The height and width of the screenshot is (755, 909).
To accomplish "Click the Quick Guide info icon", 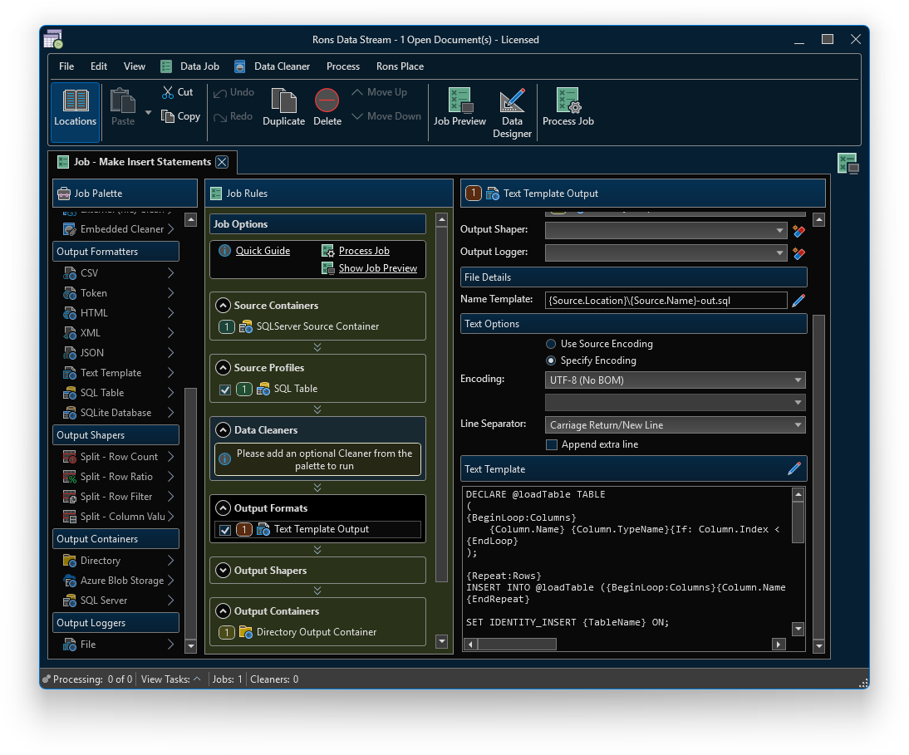I will click(x=224, y=250).
